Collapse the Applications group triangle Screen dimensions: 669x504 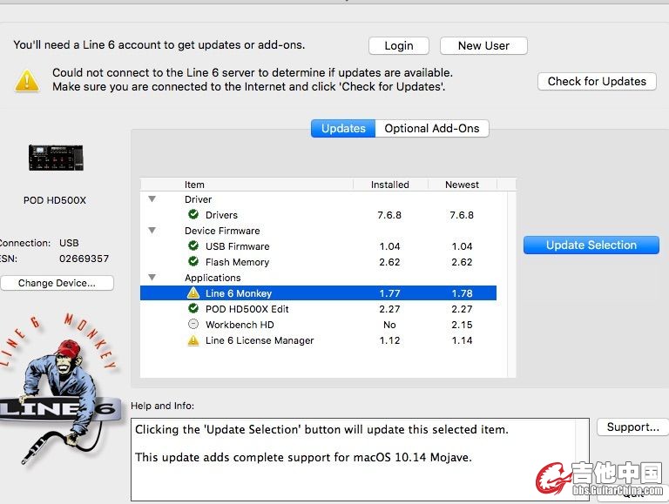[152, 278]
